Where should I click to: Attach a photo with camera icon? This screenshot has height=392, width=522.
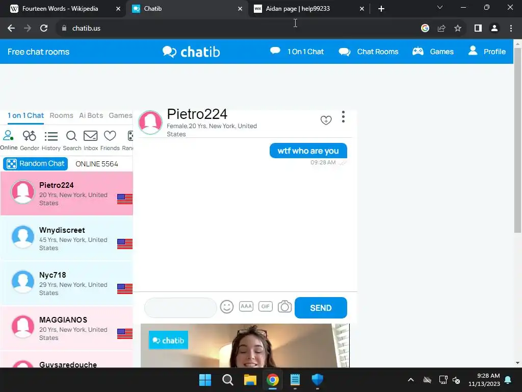click(284, 306)
